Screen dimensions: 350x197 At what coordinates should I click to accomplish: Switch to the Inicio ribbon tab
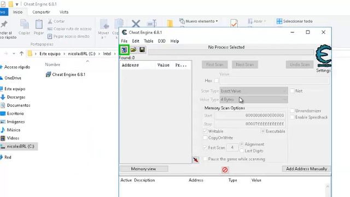point(17,12)
